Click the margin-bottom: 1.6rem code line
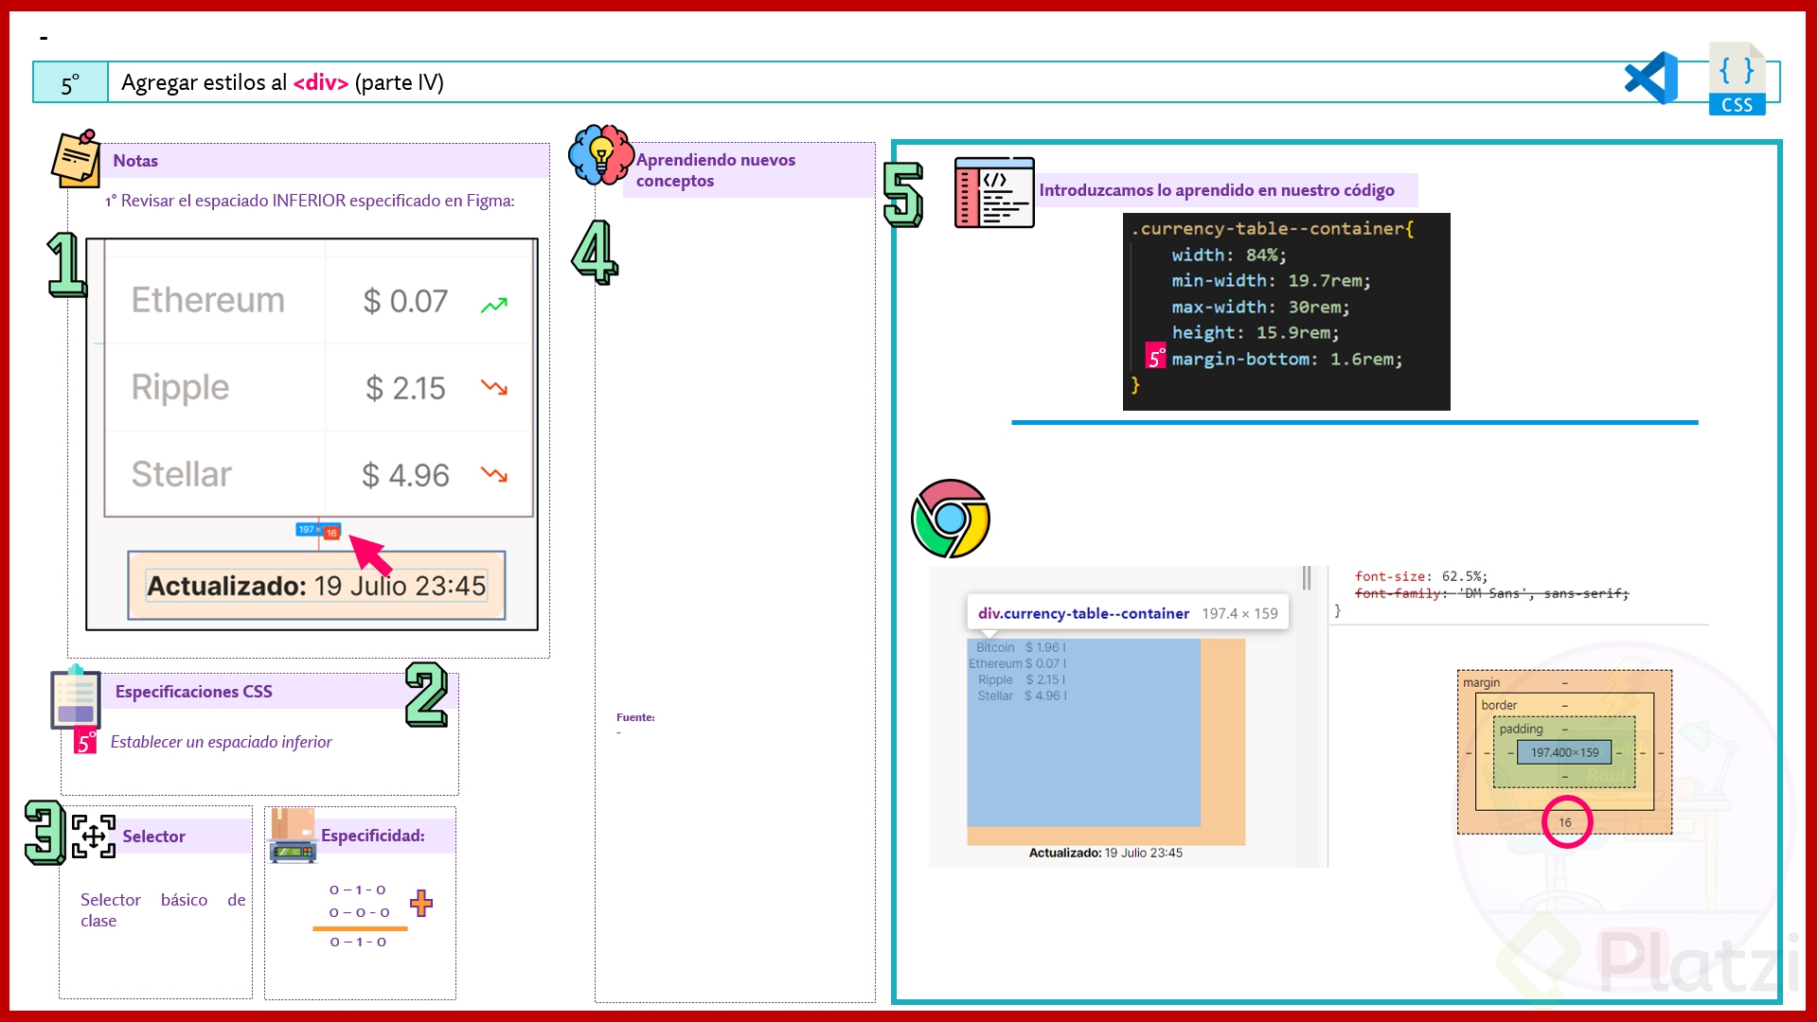The image size is (1818, 1022). pos(1287,360)
